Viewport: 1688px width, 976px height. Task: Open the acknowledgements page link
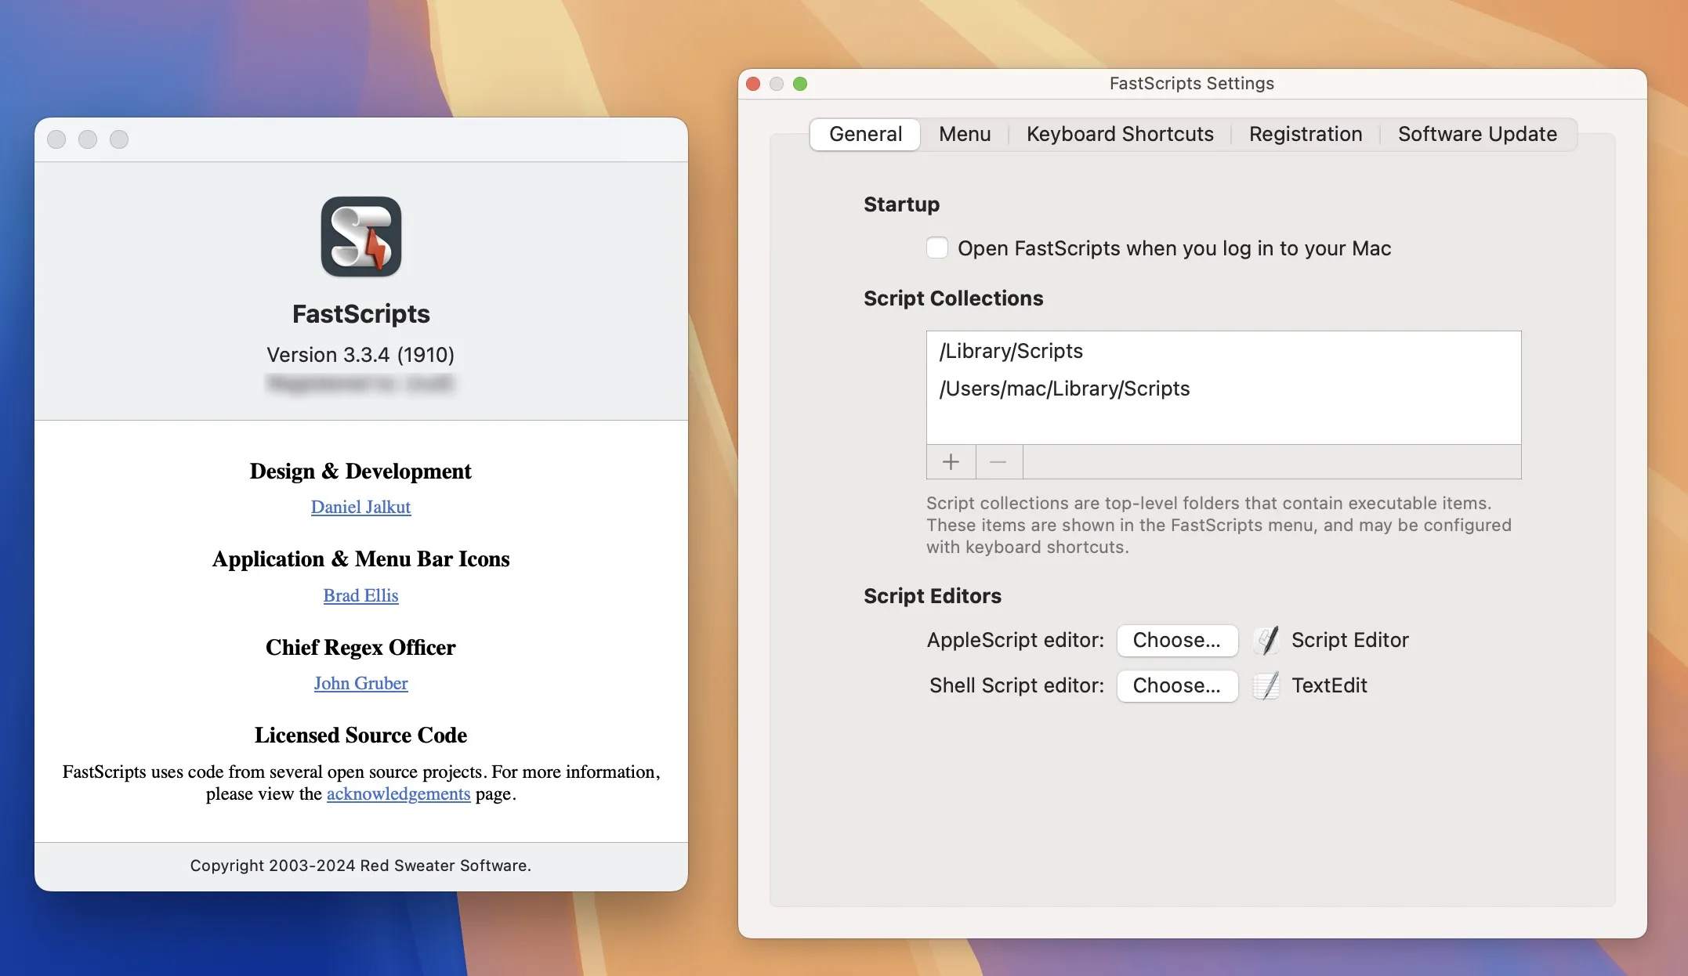(398, 793)
